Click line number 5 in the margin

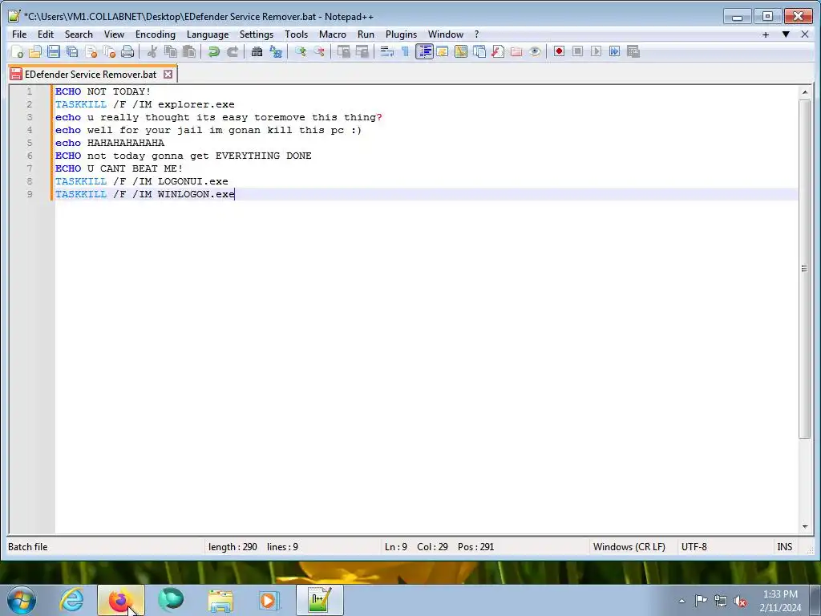(x=30, y=143)
